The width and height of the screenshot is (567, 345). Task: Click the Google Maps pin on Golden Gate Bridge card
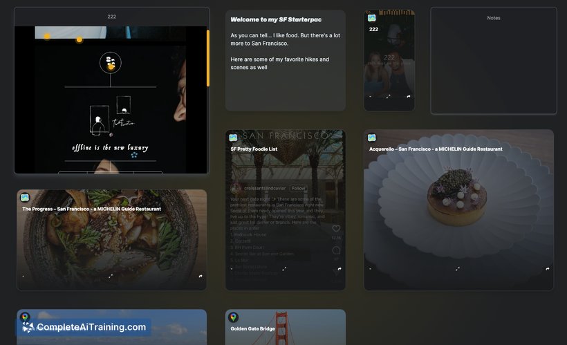(x=233, y=317)
